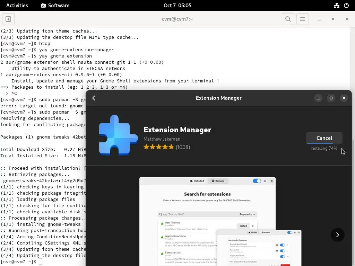
Task: Maximize the Extension Manager window
Action: click(331, 98)
